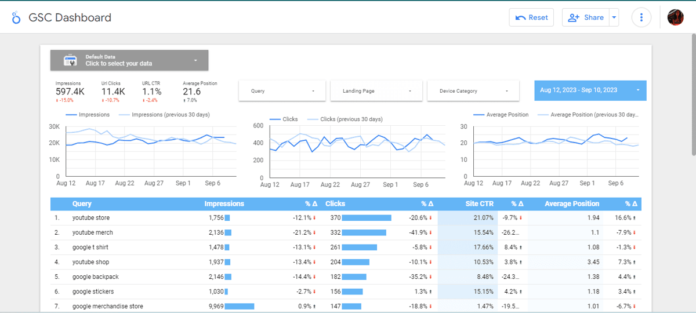
Task: Toggle Clicks (previous 30 days) legend series
Action: coord(345,119)
